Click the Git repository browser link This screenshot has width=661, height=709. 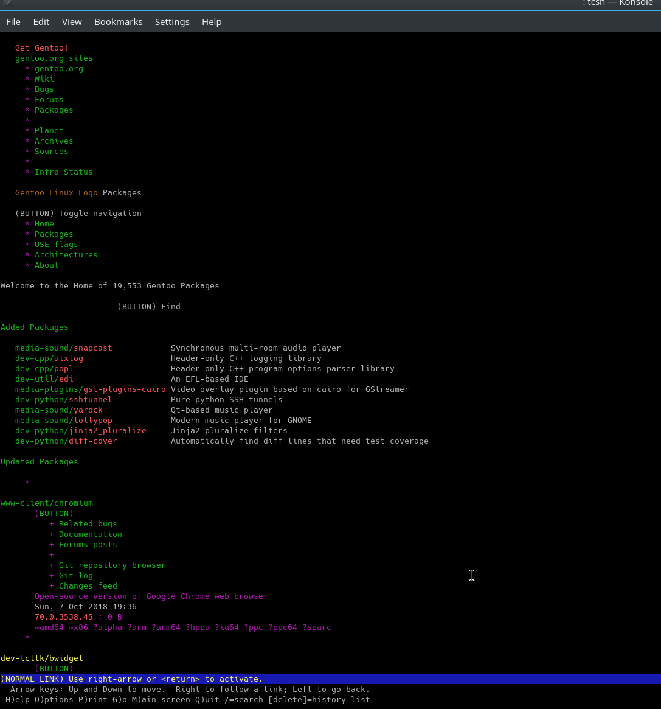[x=112, y=565]
